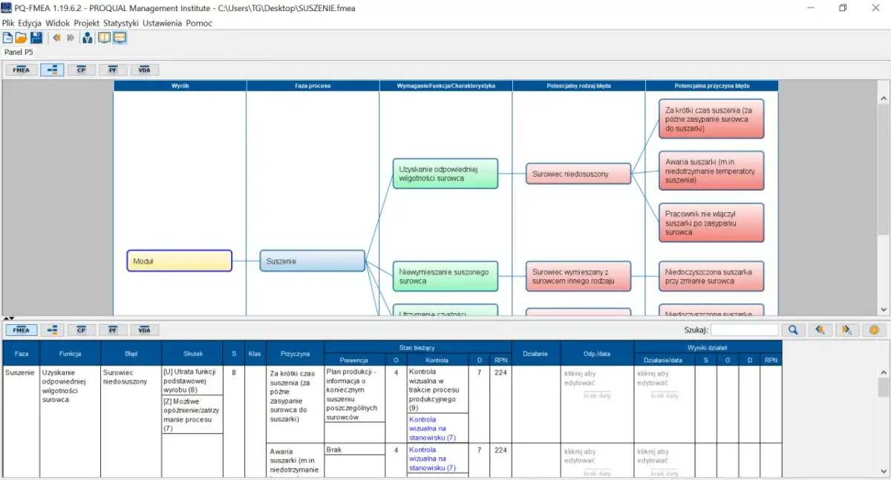The width and height of the screenshot is (891, 480).
Task: Select the Moduł node in the diagram
Action: (x=179, y=260)
